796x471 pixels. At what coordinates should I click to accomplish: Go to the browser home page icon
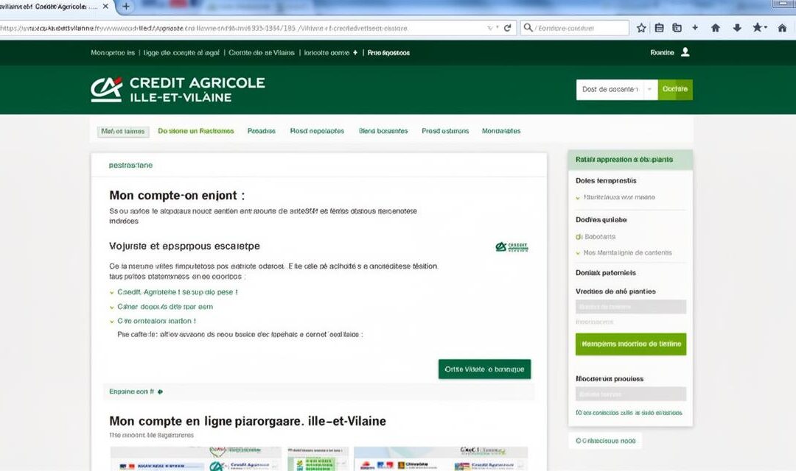[x=715, y=28]
